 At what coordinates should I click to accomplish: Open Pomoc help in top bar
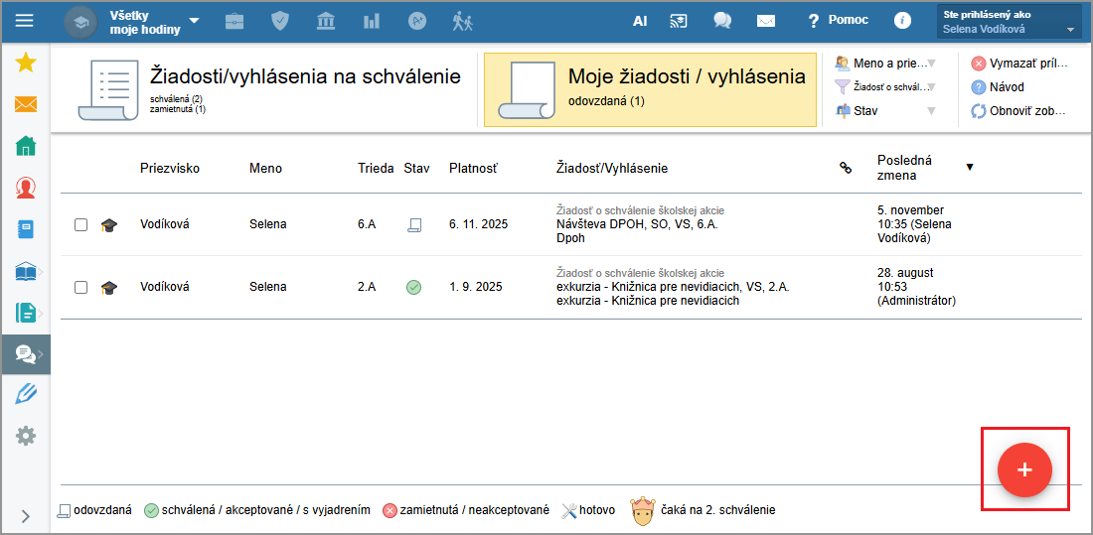838,21
